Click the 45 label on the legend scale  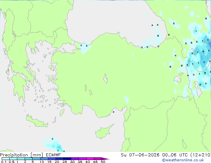pos(95,162)
